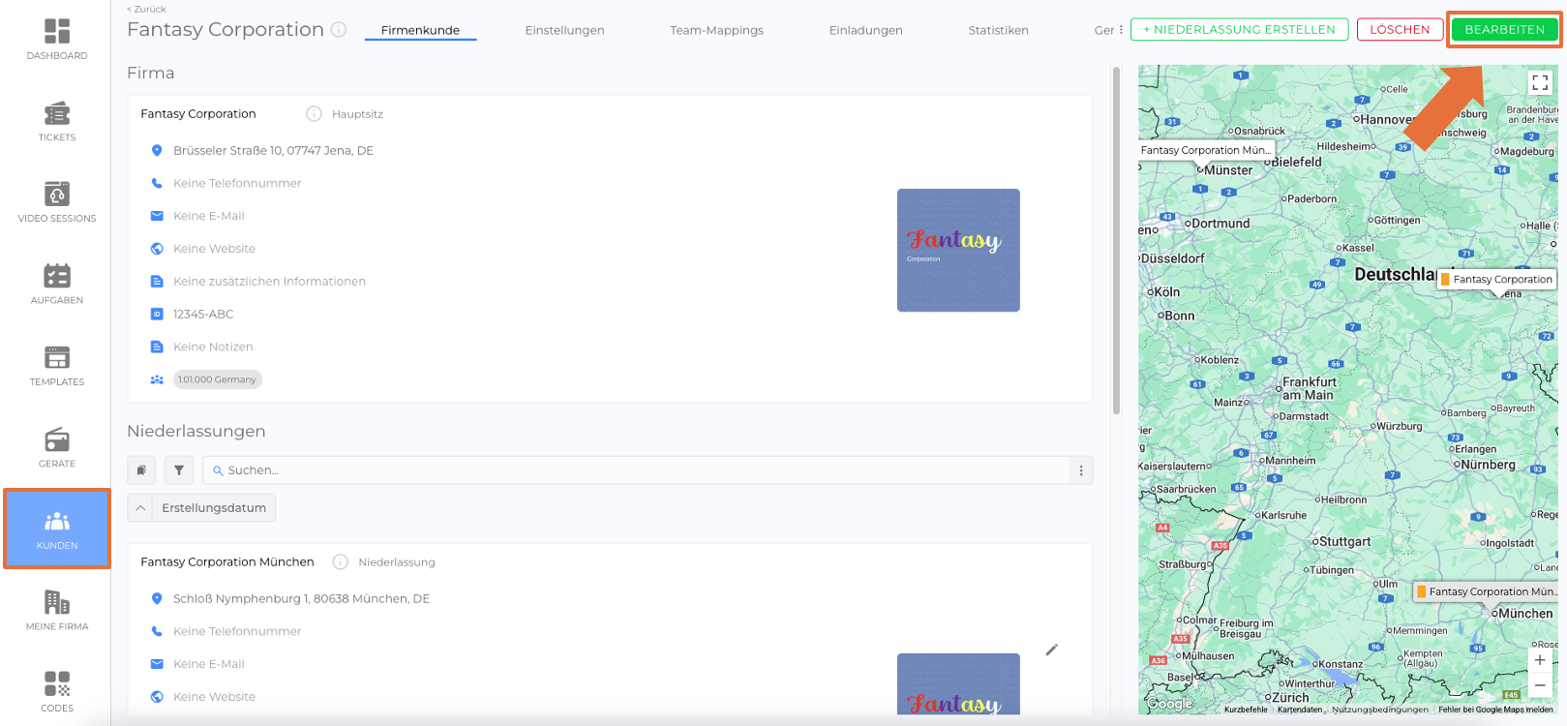Viewport: 1567px width, 726px height.
Task: Click info icon beside Fantasy Corporation title
Action: tap(339, 30)
